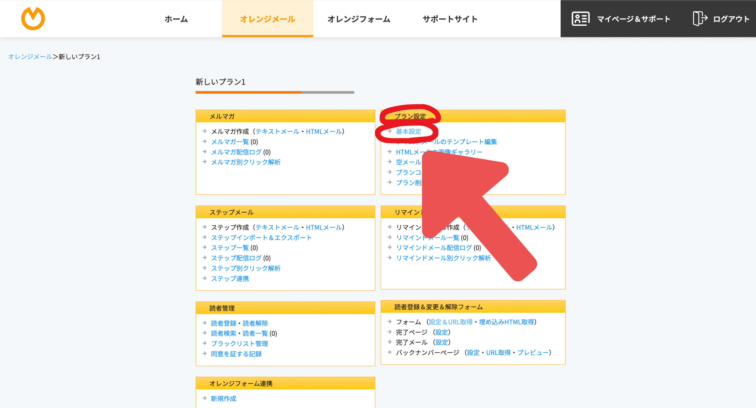Open メルマガ配信ログ
Viewport: 756px width, 408px height.
coord(236,152)
